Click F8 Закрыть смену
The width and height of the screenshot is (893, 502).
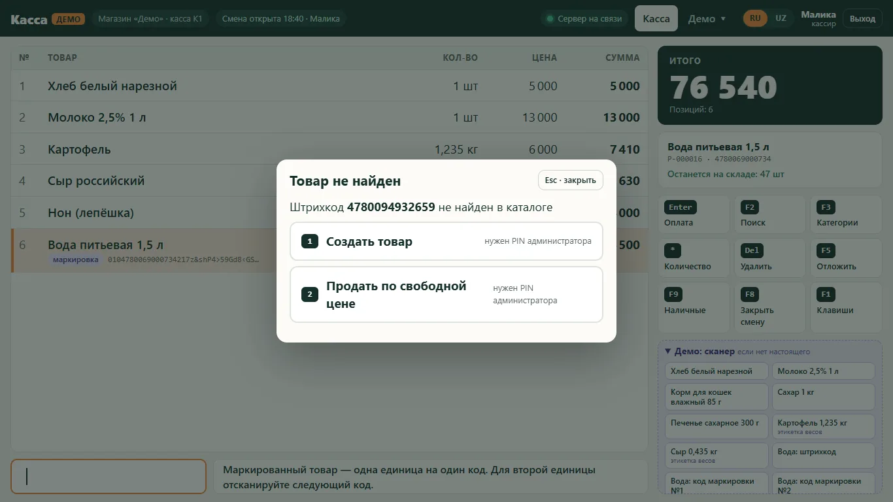pyautogui.click(x=769, y=307)
